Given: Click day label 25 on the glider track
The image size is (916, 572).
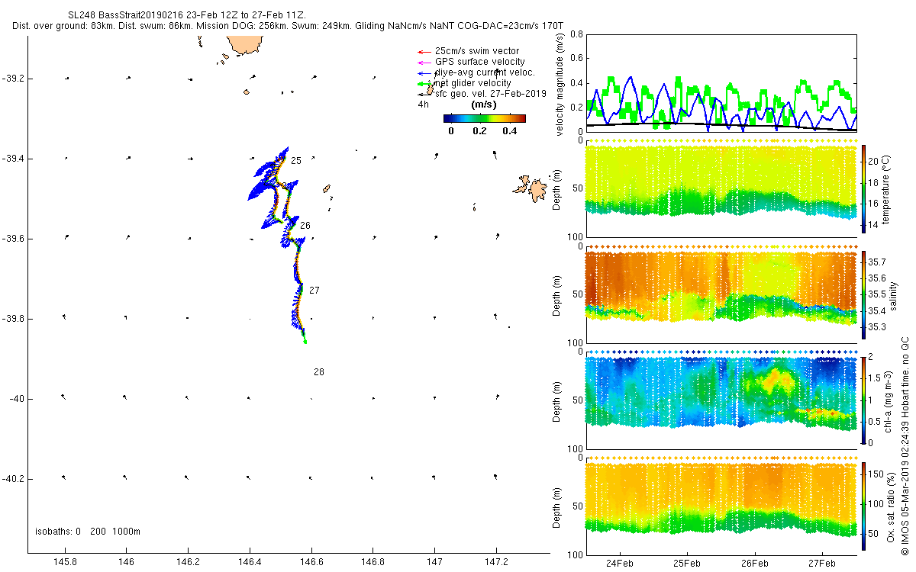Looking at the screenshot, I should [296, 161].
